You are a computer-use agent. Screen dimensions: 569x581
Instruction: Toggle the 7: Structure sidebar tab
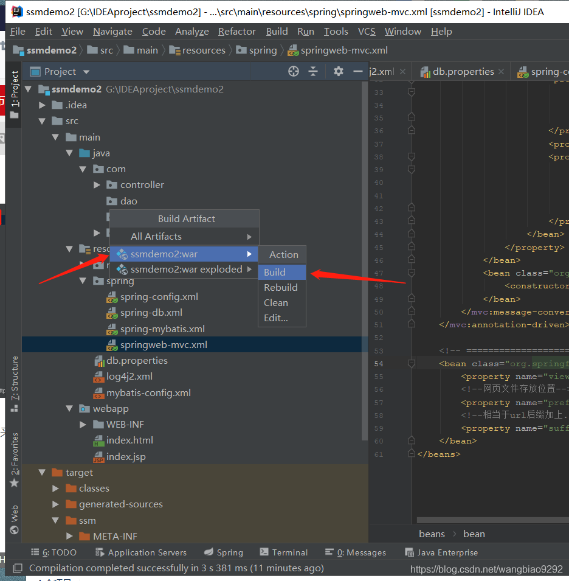click(15, 384)
